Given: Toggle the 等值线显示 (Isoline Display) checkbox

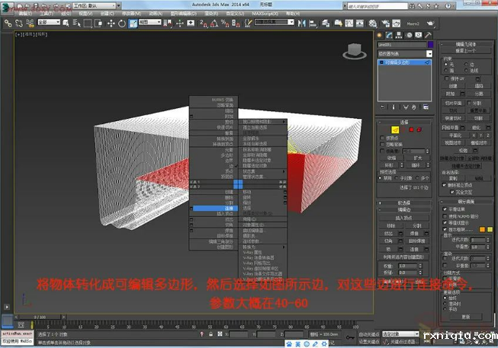Looking at the screenshot, I should coord(445,222).
